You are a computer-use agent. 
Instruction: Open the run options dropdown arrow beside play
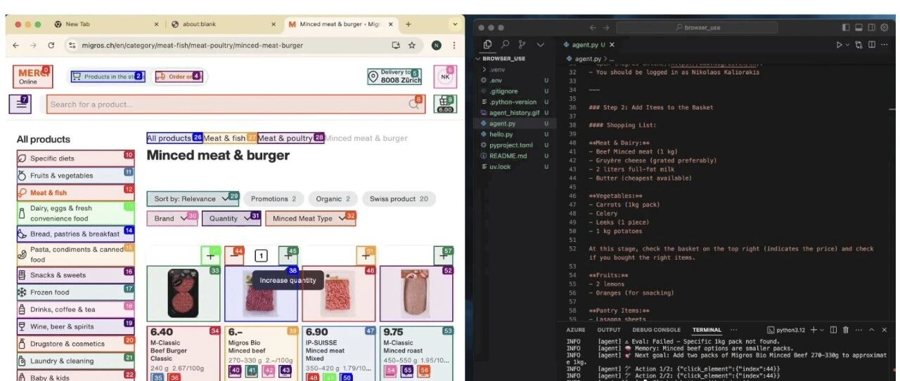click(x=848, y=45)
